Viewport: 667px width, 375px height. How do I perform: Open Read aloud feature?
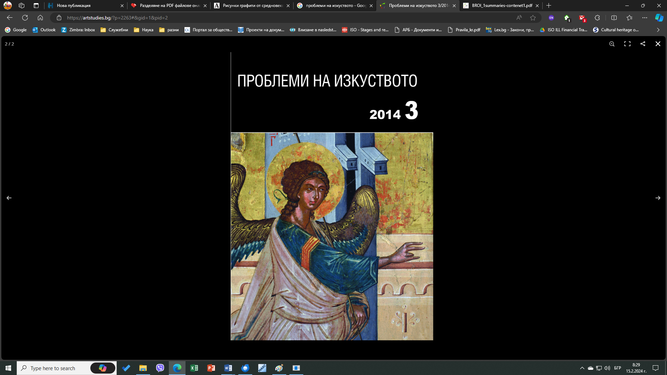pyautogui.click(x=519, y=18)
